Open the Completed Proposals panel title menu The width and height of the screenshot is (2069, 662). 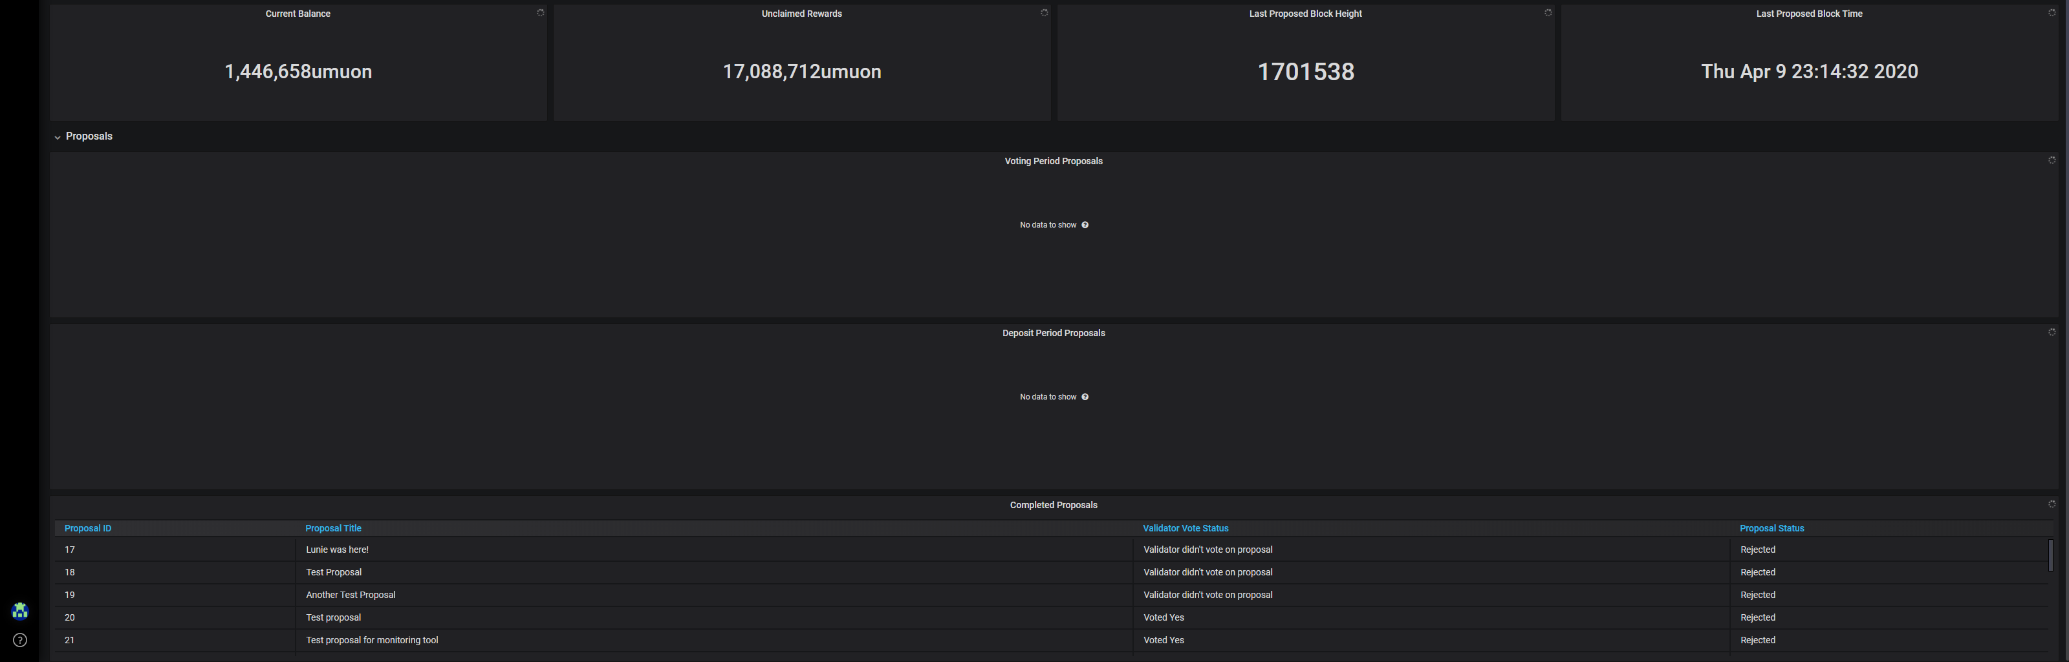pyautogui.click(x=1053, y=505)
